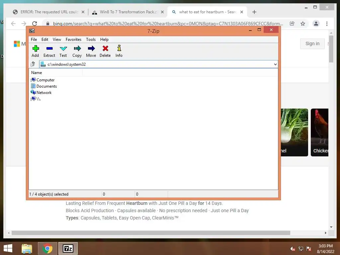
Task: Close the ERROR tab in Chrome
Action: (x=83, y=12)
